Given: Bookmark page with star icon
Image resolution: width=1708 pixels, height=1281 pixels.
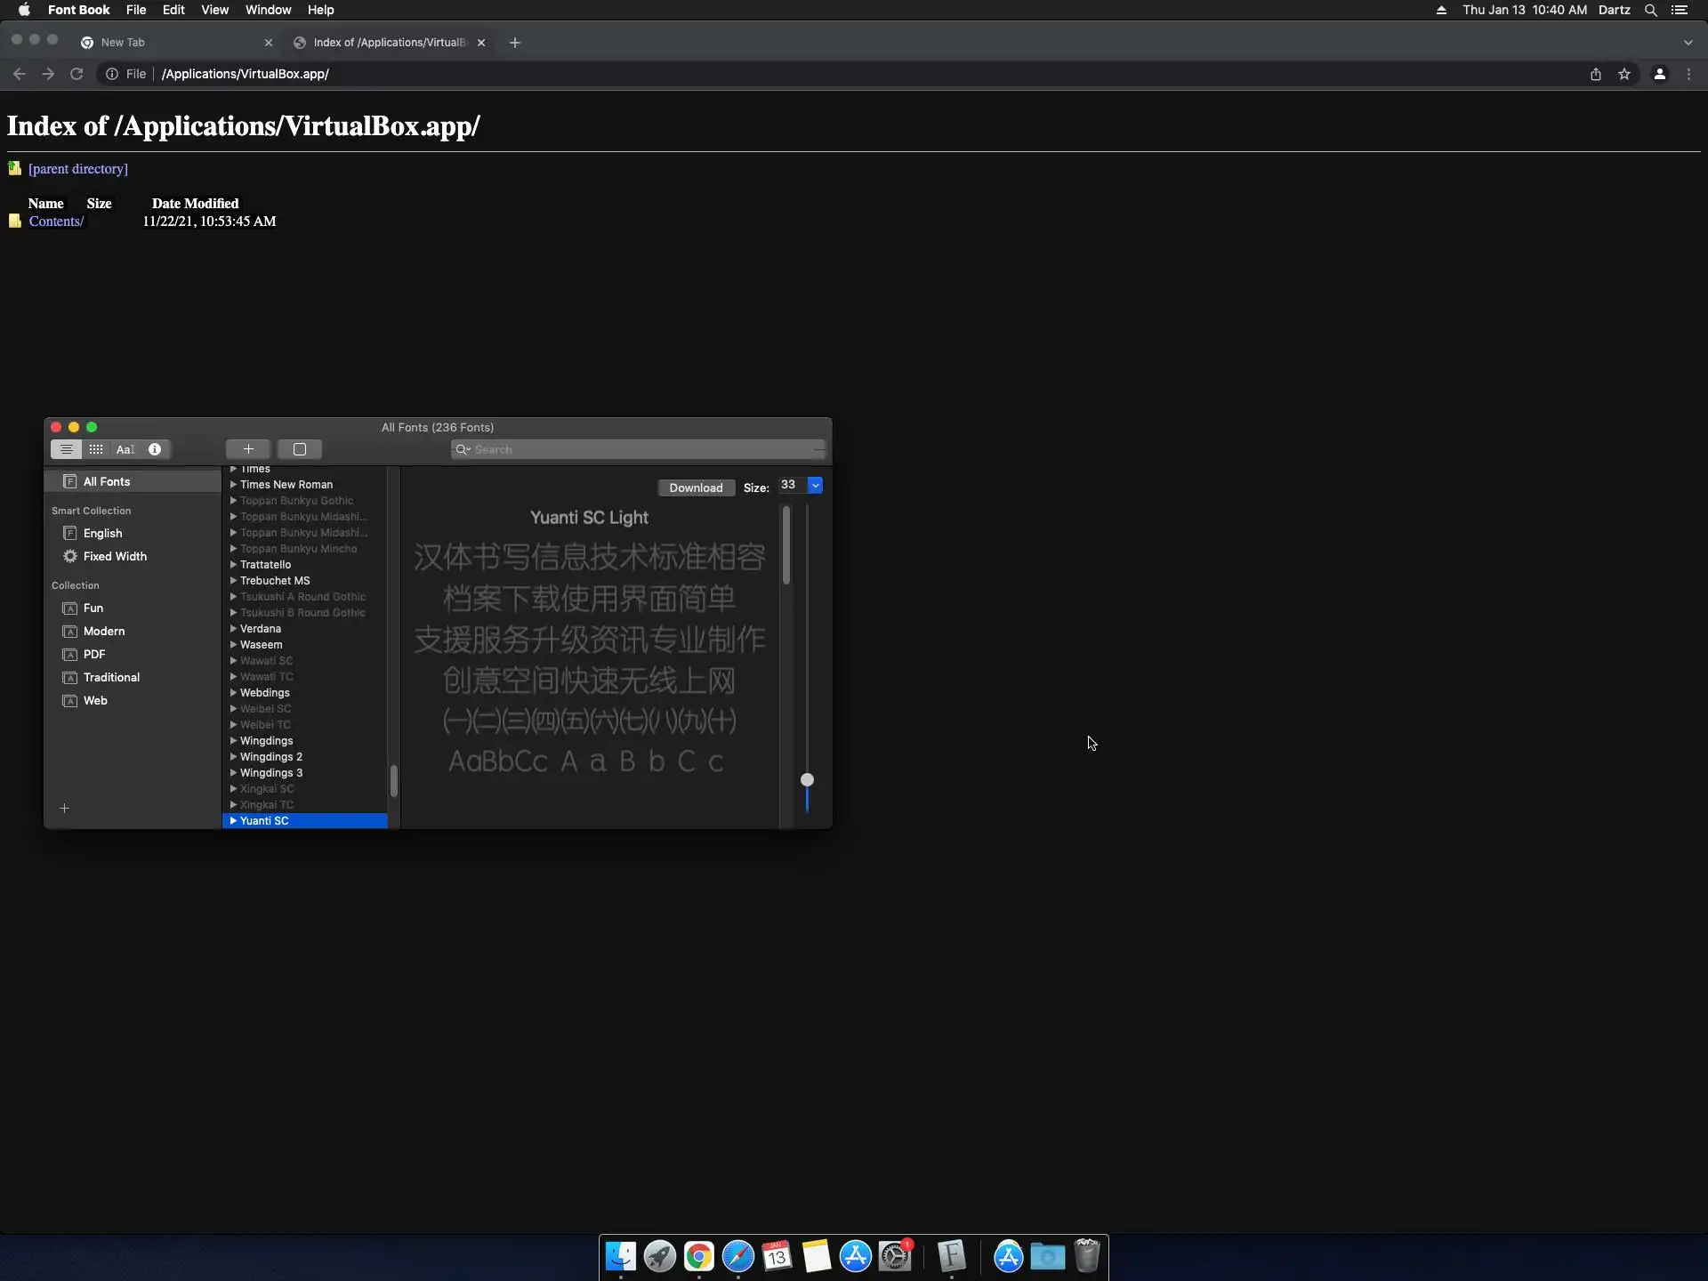Looking at the screenshot, I should click(x=1624, y=74).
